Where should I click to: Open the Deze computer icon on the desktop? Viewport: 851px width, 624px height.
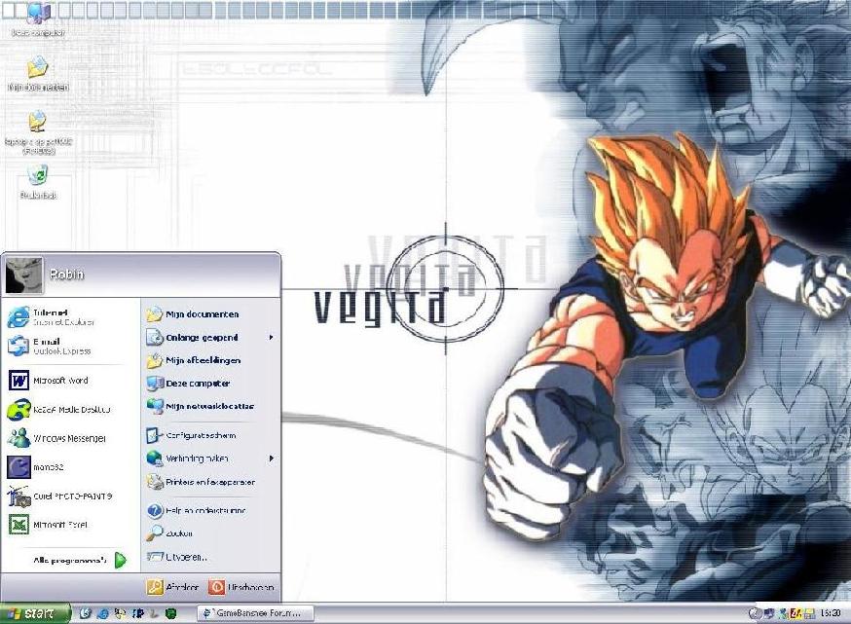[38, 19]
